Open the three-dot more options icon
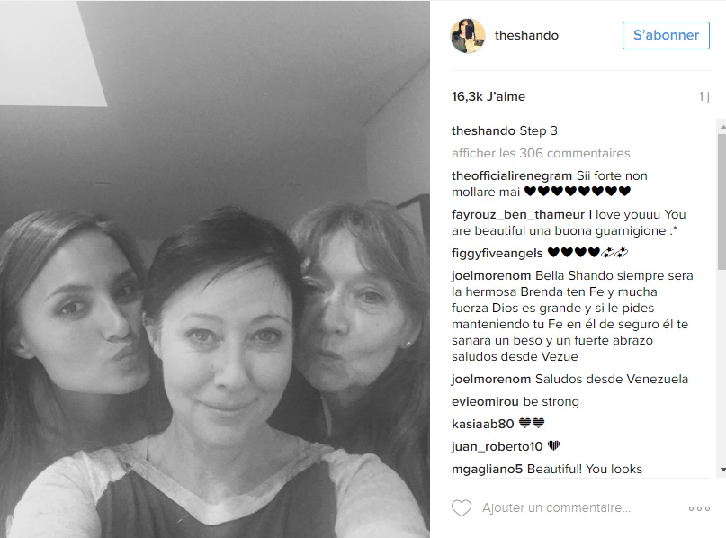The image size is (726, 538). click(699, 508)
